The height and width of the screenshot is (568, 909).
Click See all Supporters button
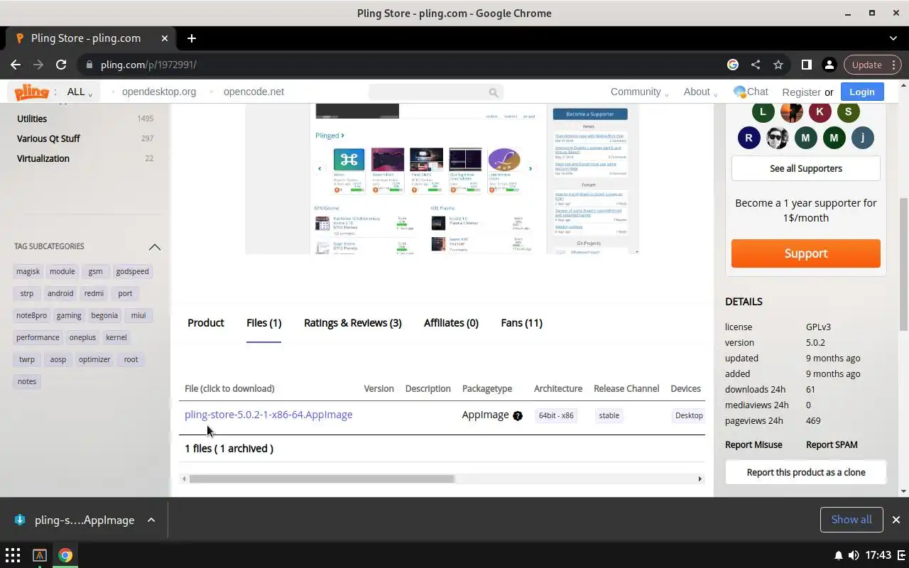[x=805, y=168]
